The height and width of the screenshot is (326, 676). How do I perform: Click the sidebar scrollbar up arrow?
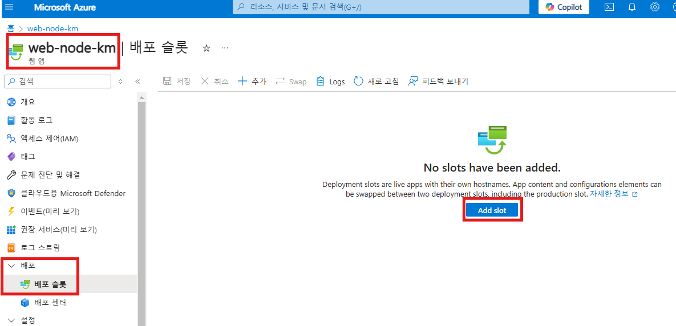point(141,98)
